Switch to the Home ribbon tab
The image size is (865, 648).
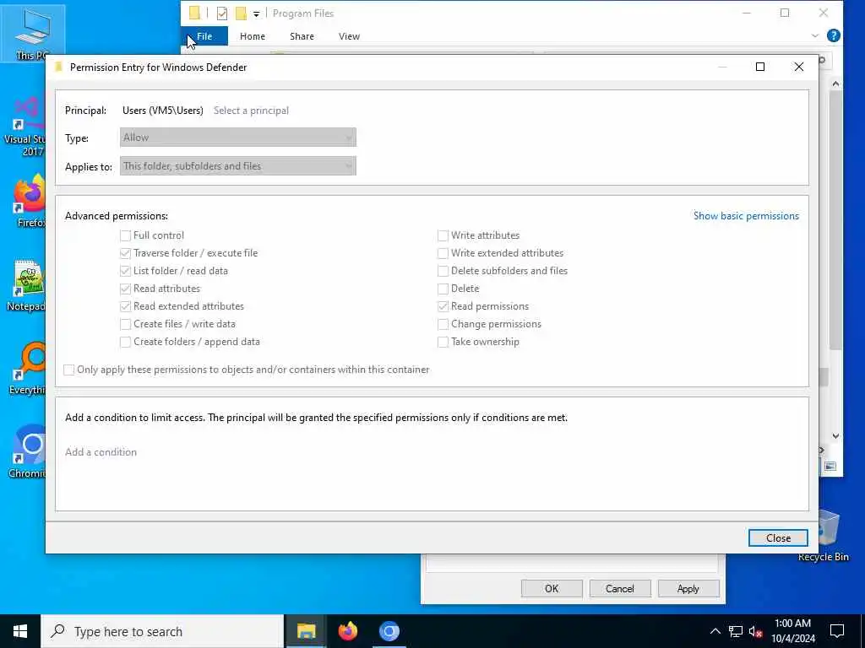pos(252,36)
